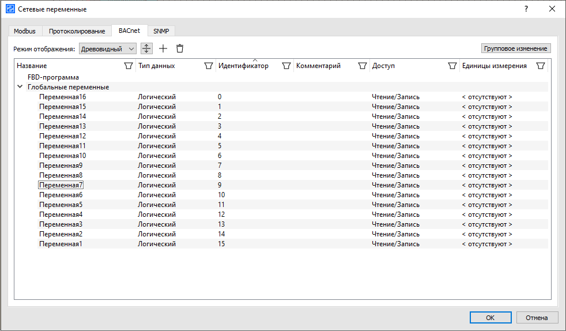Screen dimensions: 566x331
Task: Switch to the Modbus tab
Action: coord(25,31)
